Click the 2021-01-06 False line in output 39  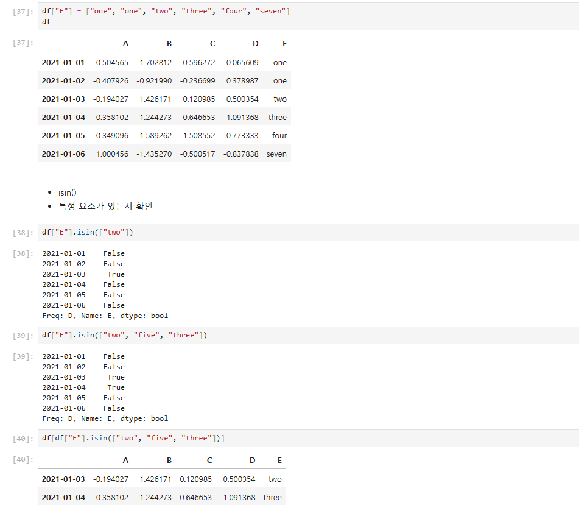click(x=83, y=408)
